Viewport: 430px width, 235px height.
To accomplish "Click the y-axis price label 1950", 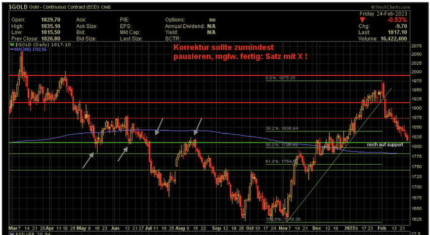I will (x=416, y=90).
